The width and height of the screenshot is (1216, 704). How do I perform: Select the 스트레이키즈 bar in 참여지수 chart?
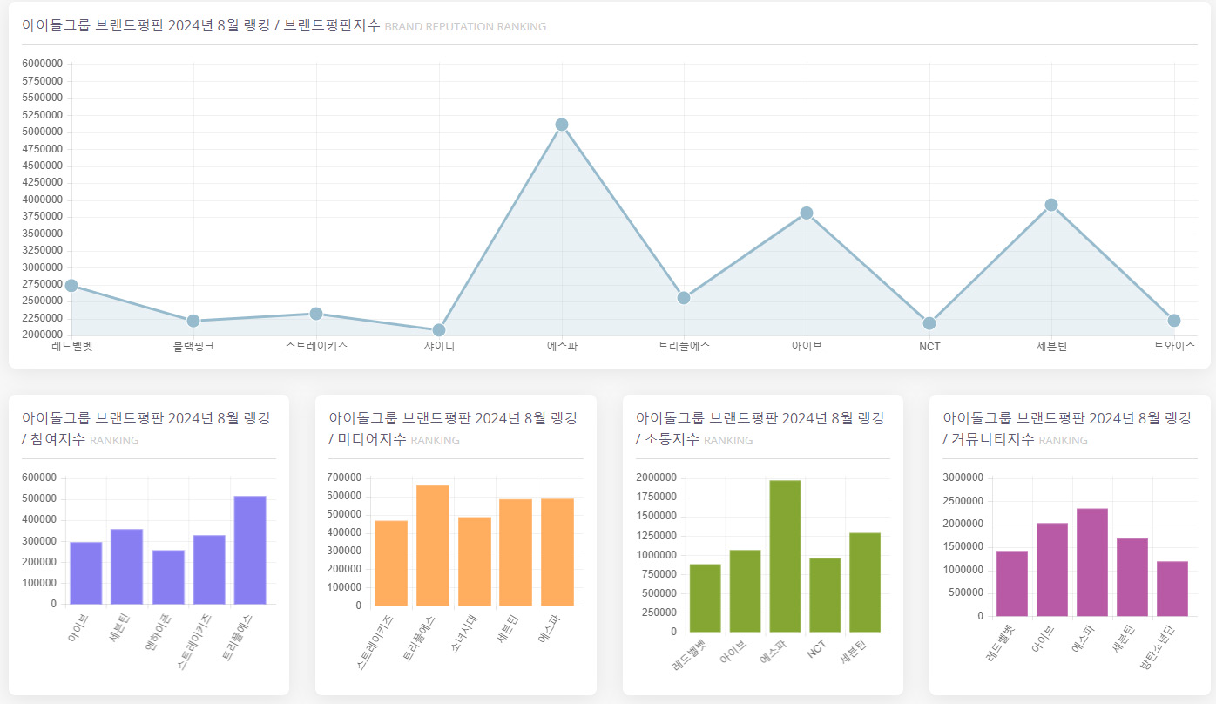209,570
